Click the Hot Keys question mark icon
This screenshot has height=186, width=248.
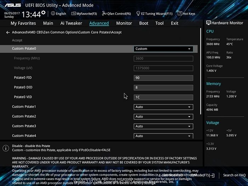(x=180, y=13)
